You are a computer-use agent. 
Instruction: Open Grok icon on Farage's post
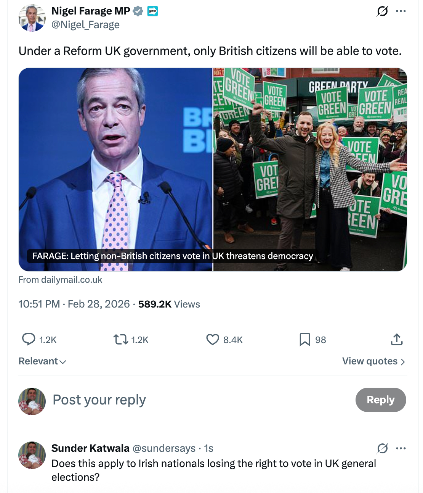coord(382,11)
